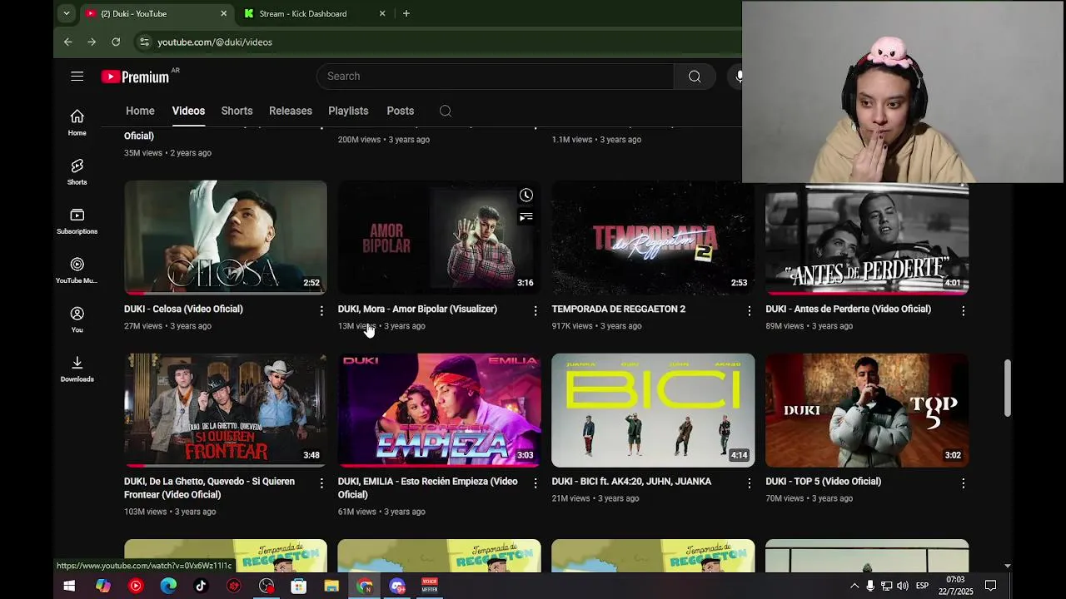The height and width of the screenshot is (599, 1066).
Task: Click Add to queue icon on Amor Bipolar
Action: (x=526, y=217)
